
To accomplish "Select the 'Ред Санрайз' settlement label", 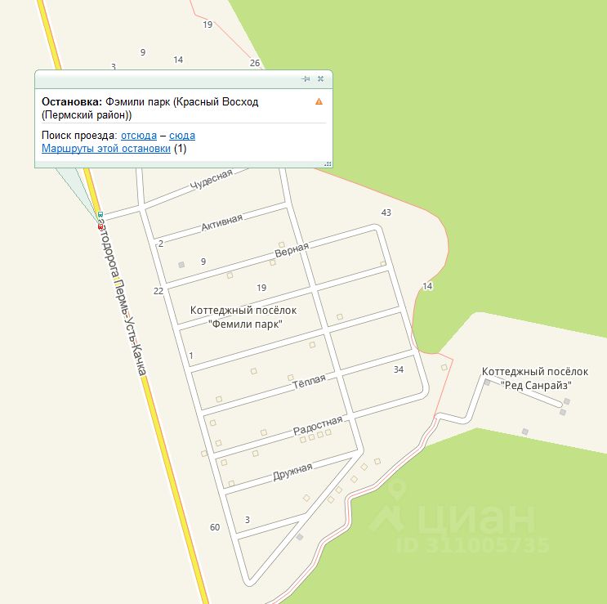I will click(535, 378).
